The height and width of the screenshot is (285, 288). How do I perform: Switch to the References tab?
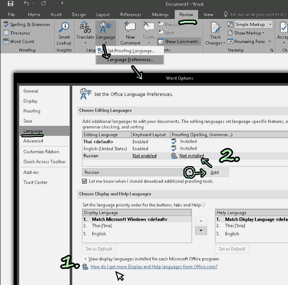(131, 14)
